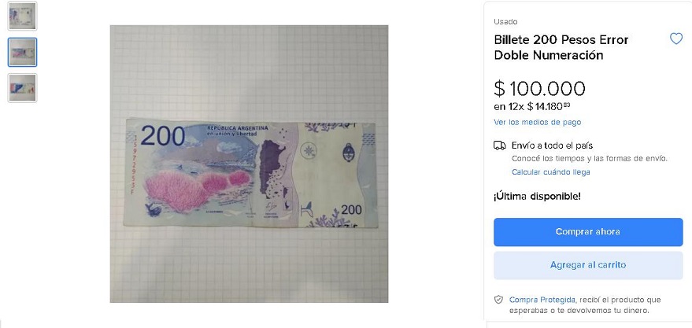Open the main 200 pesos banknote image
The image size is (692, 328).
tap(249, 164)
